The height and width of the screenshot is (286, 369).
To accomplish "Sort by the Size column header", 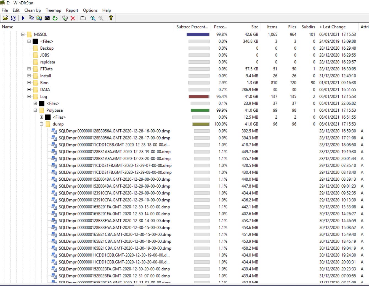I will [244, 27].
